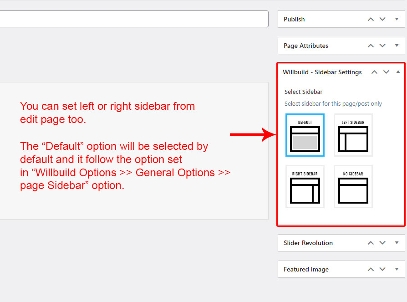
Task: Choose the Right Sidebar layout
Action: (x=305, y=186)
